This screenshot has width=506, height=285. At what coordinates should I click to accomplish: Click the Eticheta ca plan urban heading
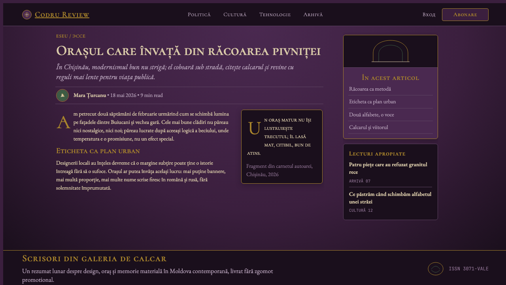98,151
